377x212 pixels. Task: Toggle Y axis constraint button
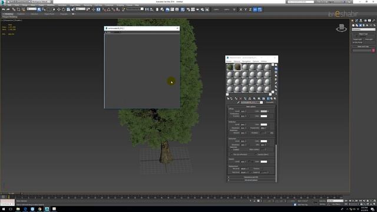[x=246, y=9]
